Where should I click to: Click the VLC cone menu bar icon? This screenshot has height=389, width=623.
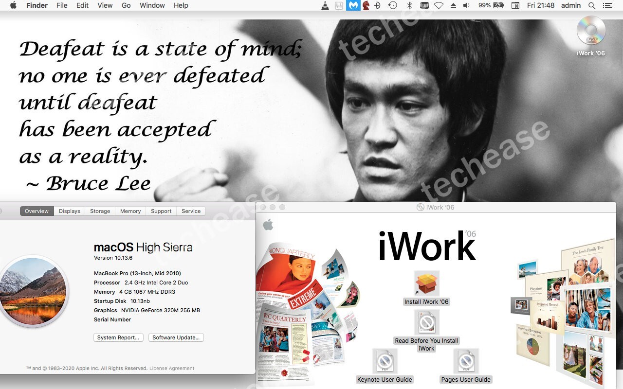point(325,5)
